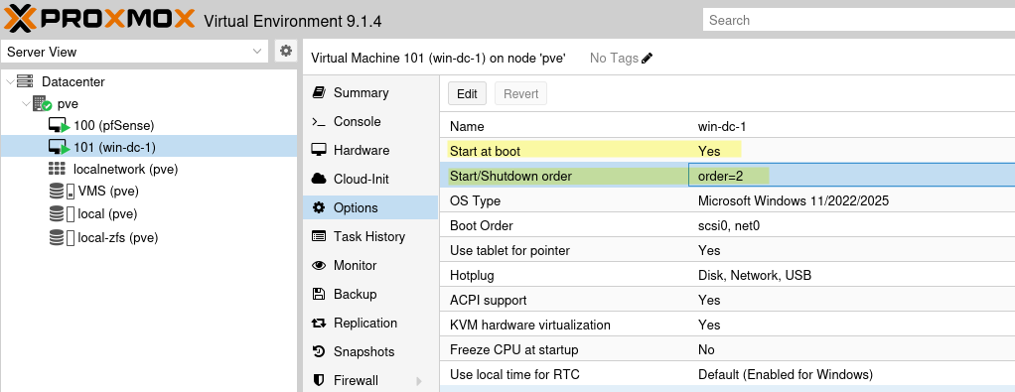Click the Monitor eye icon
The width and height of the screenshot is (1015, 392).
318,265
